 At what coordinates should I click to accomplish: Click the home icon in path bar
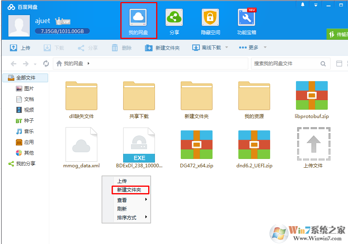[59, 64]
